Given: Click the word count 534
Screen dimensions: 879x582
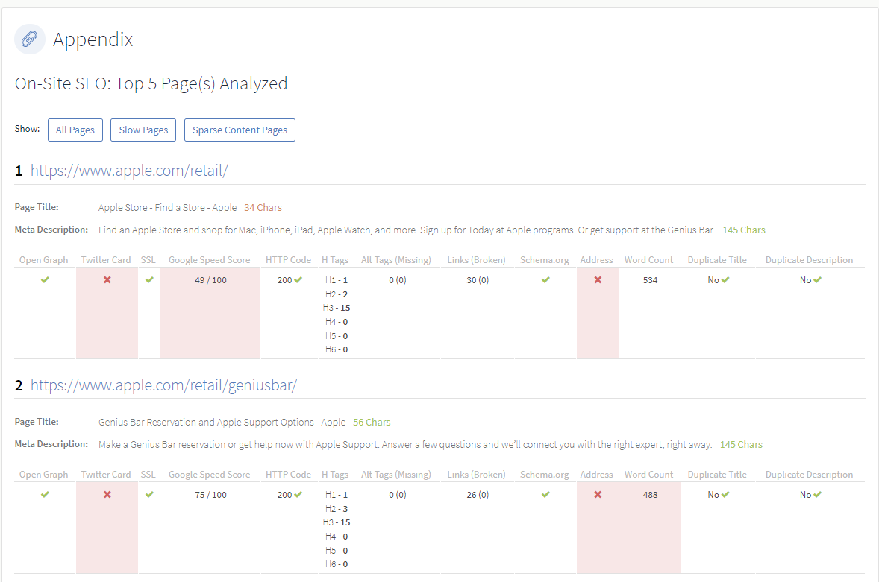Looking at the screenshot, I should (x=650, y=280).
